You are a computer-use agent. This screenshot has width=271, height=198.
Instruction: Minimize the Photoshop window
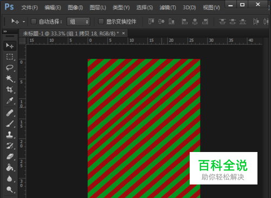pyautogui.click(x=230, y=5)
